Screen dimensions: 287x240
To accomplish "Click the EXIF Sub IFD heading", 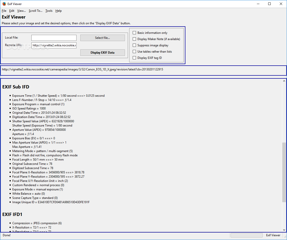I will point(16,87).
